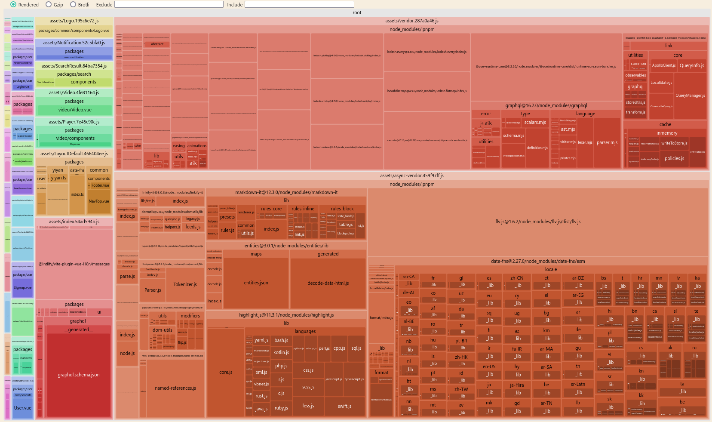This screenshot has height=422, width=712.
Task: Open the date-fns esm package block
Action: (538, 261)
